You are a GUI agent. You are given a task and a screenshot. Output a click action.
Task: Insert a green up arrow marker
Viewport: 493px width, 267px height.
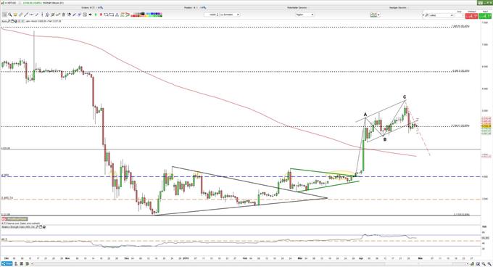pos(96,15)
